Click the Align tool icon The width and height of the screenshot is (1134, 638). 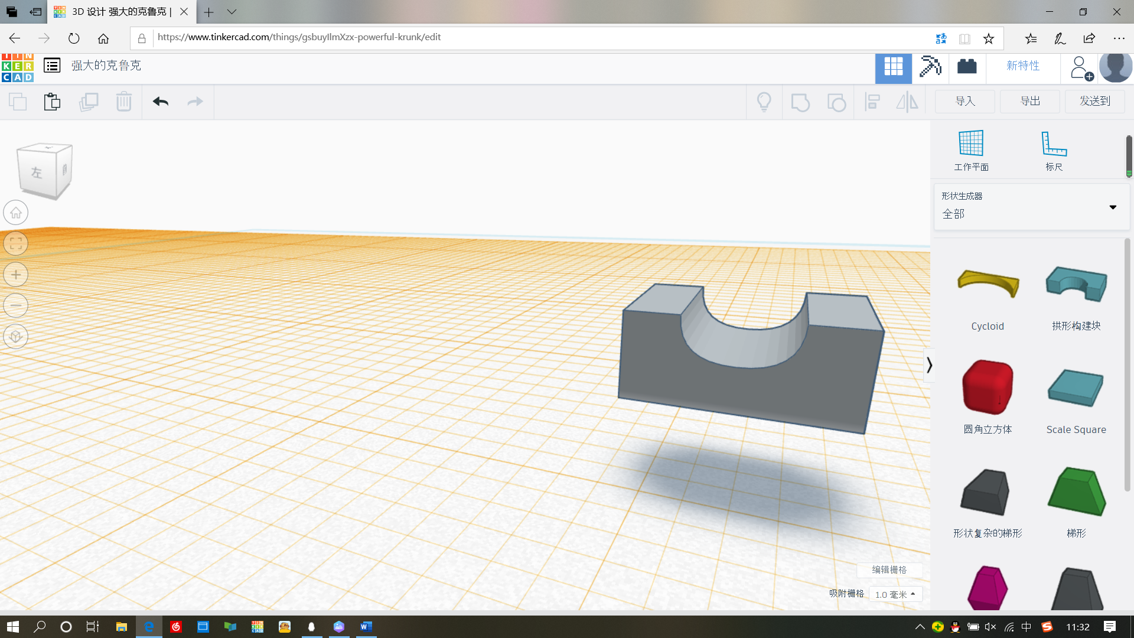tap(872, 102)
